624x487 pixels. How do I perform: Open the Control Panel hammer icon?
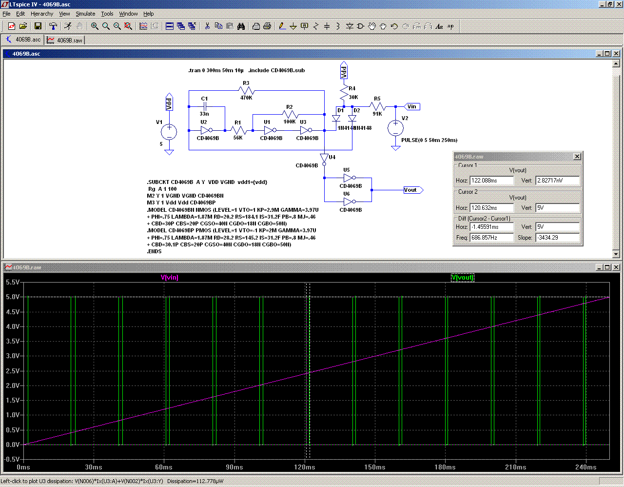pyautogui.click(x=53, y=26)
